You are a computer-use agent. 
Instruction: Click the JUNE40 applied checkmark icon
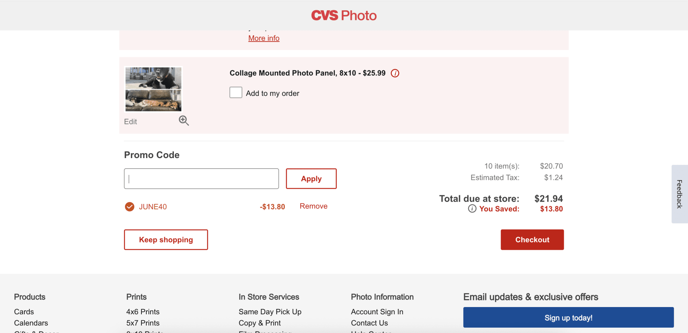pos(130,207)
